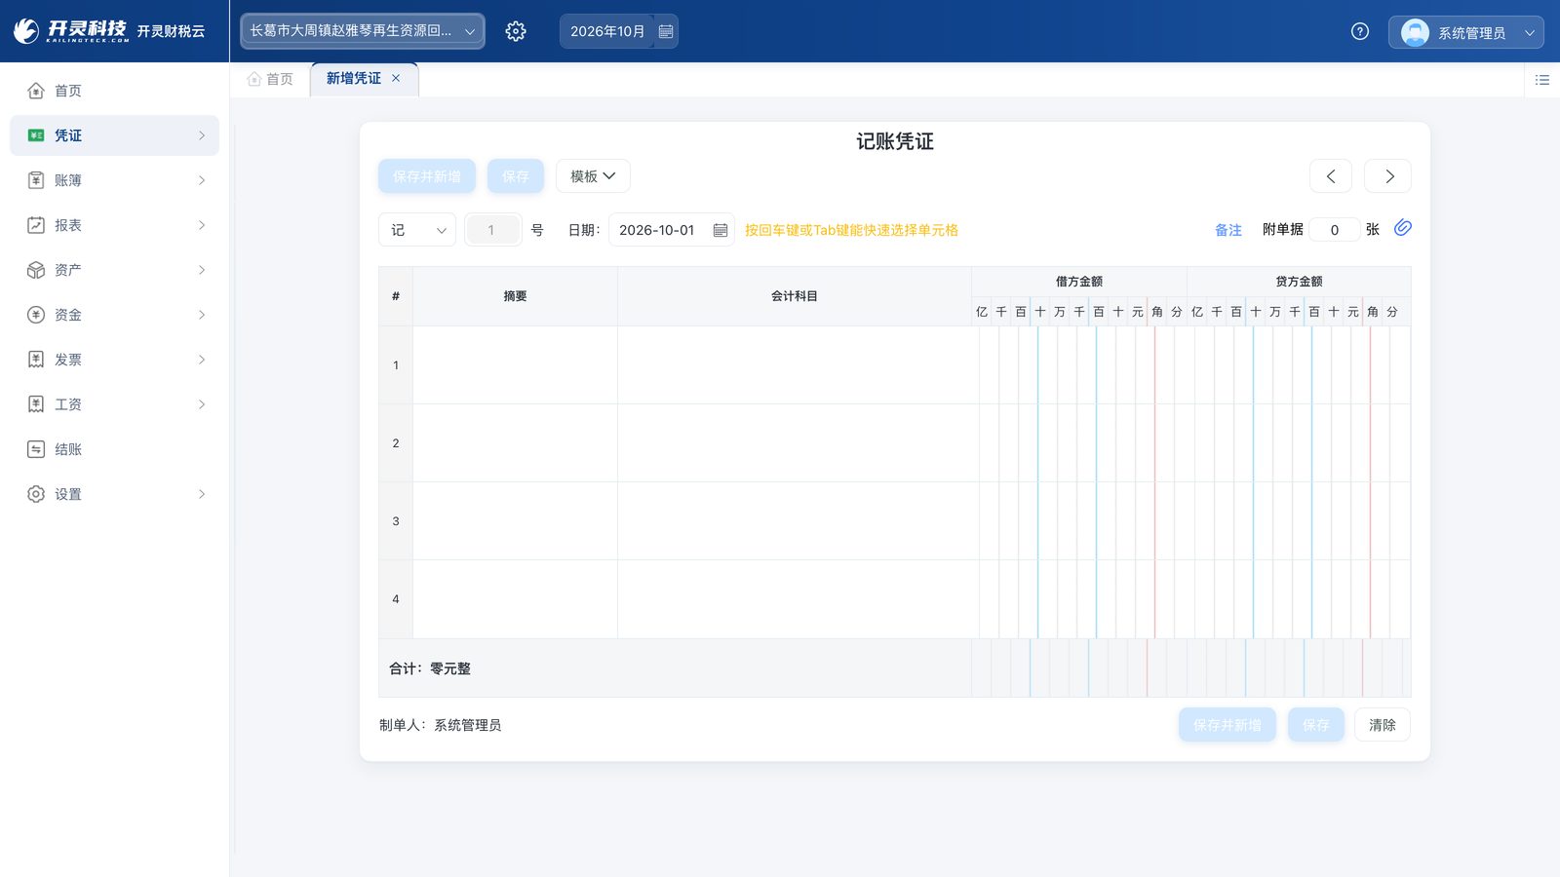Open the 备注 remarks link

click(1228, 230)
